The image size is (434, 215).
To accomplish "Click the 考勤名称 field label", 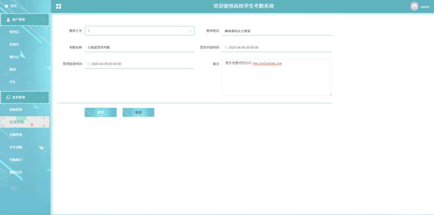I will (x=75, y=47).
